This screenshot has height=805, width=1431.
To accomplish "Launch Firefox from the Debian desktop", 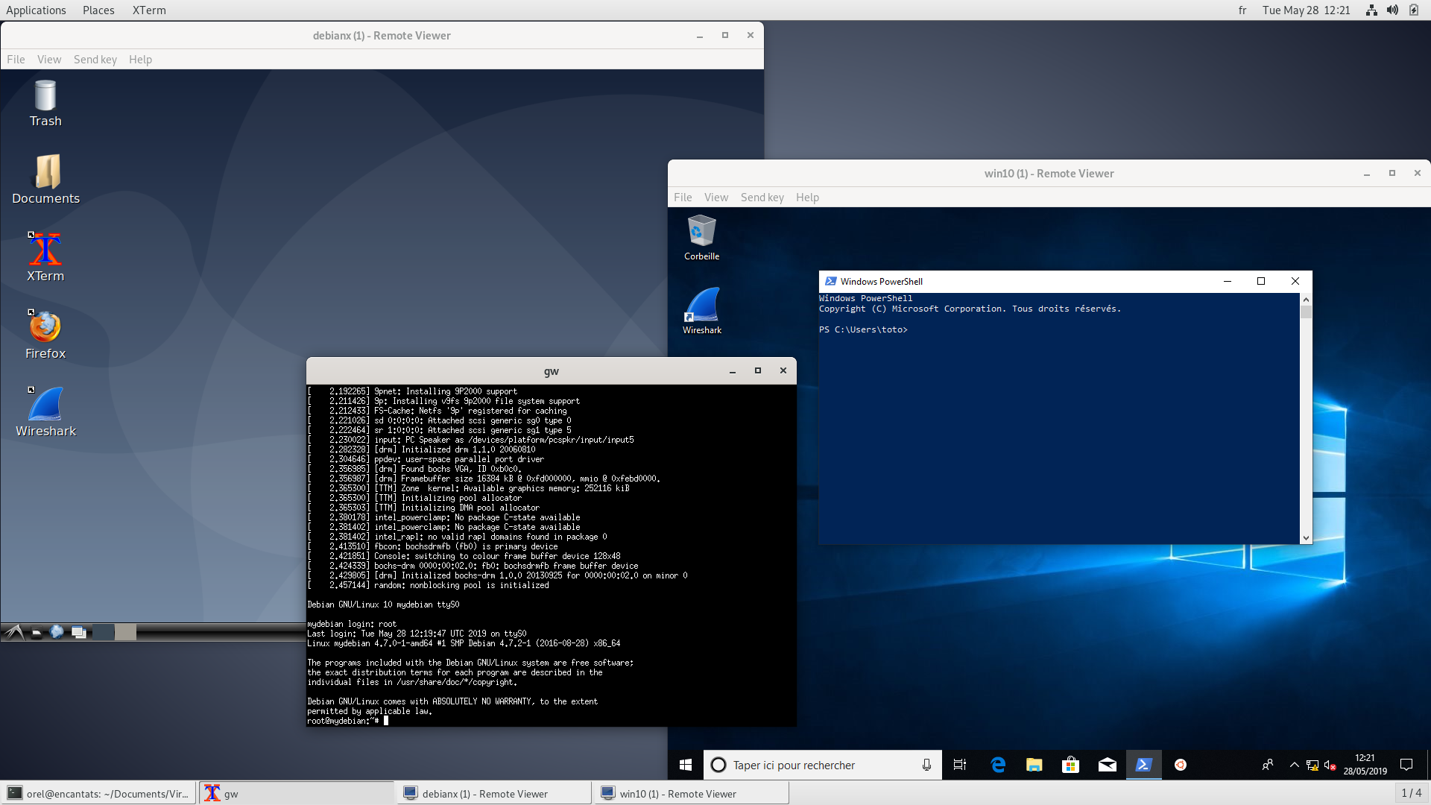I will point(45,327).
